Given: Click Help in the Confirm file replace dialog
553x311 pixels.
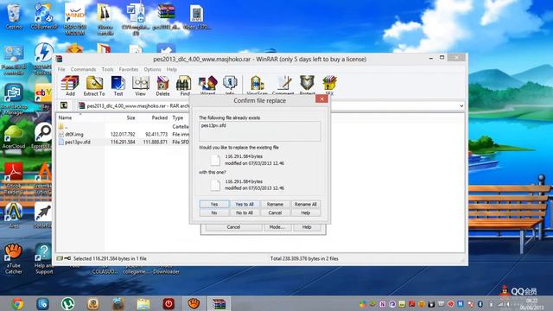Looking at the screenshot, I should click(305, 213).
